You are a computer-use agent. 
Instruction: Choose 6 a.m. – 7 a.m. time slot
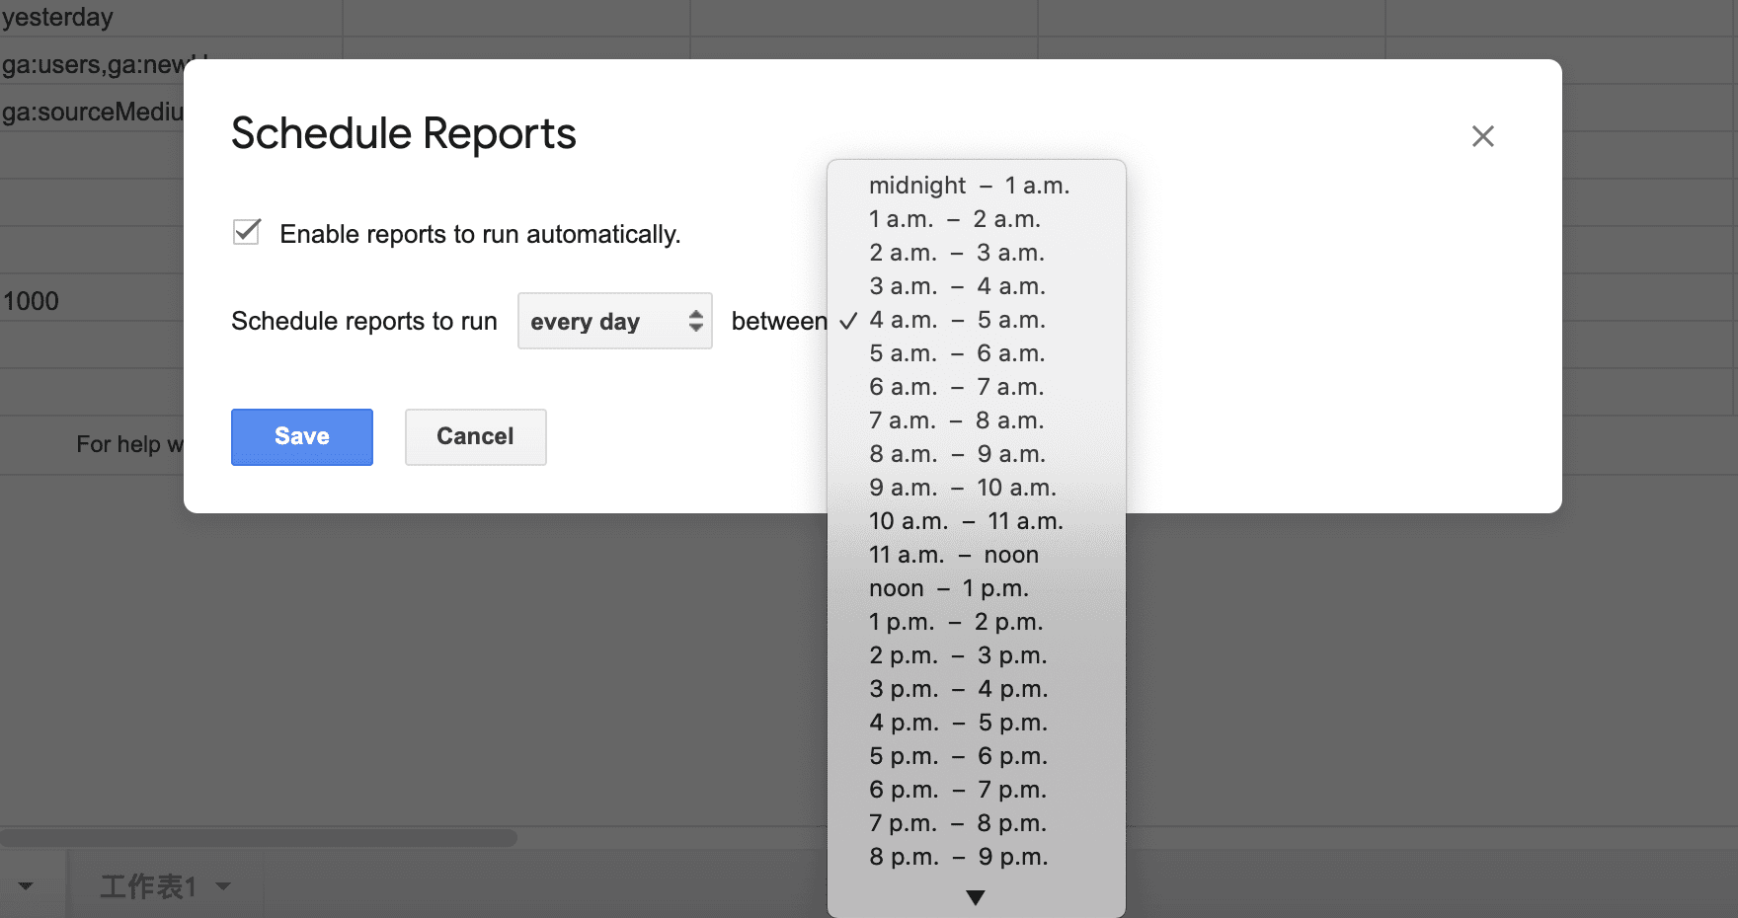956,387
